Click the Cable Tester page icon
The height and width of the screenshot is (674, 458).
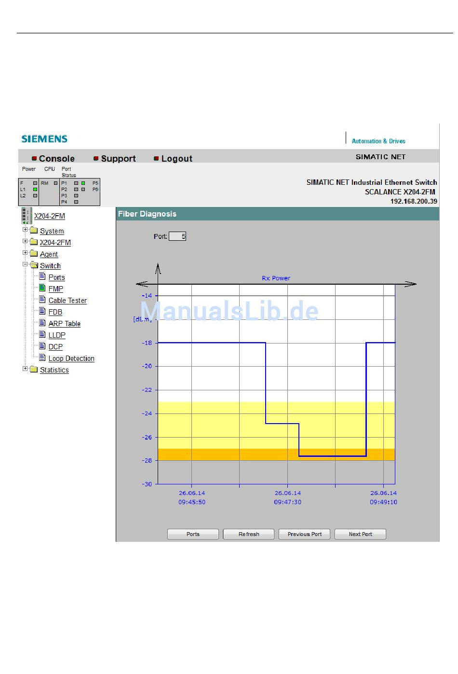[x=42, y=300]
